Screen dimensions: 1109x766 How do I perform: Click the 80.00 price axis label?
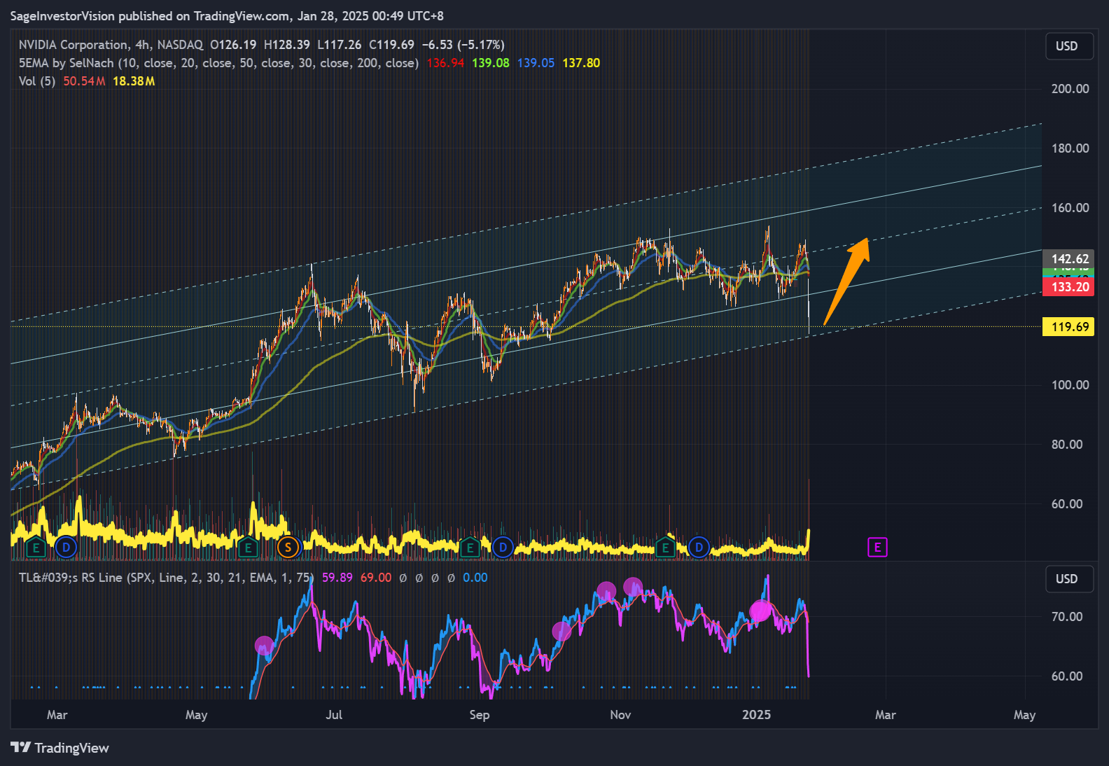(x=1067, y=445)
